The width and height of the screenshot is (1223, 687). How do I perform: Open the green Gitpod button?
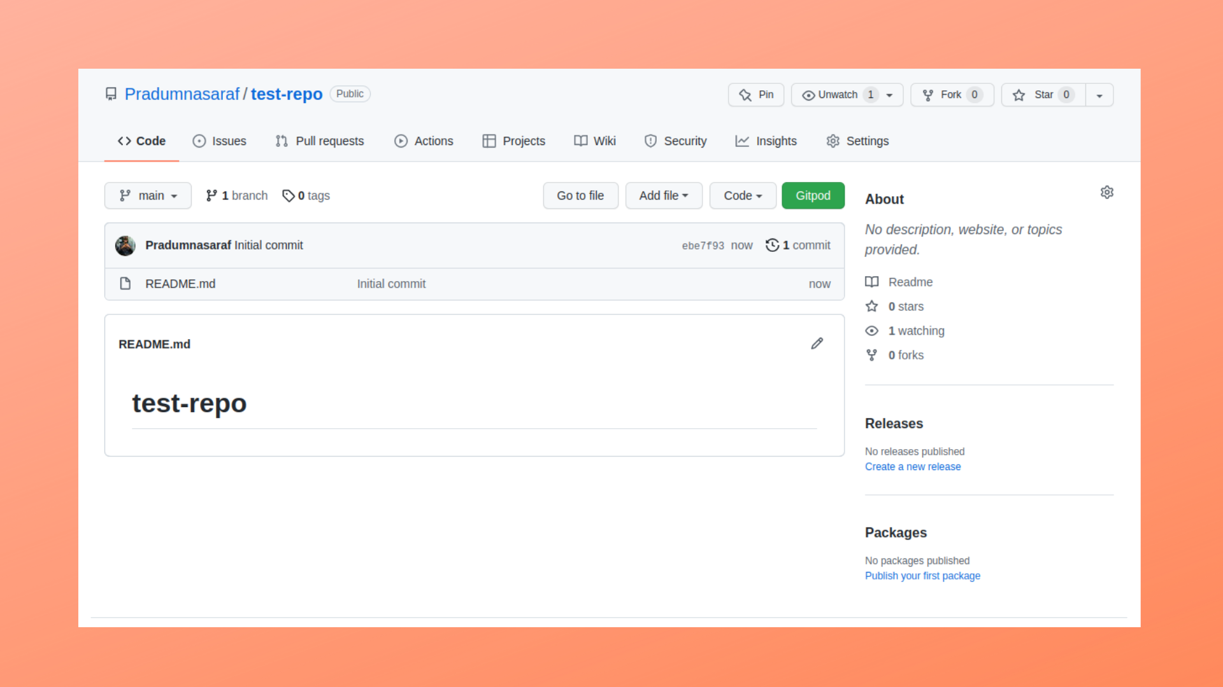coord(813,196)
